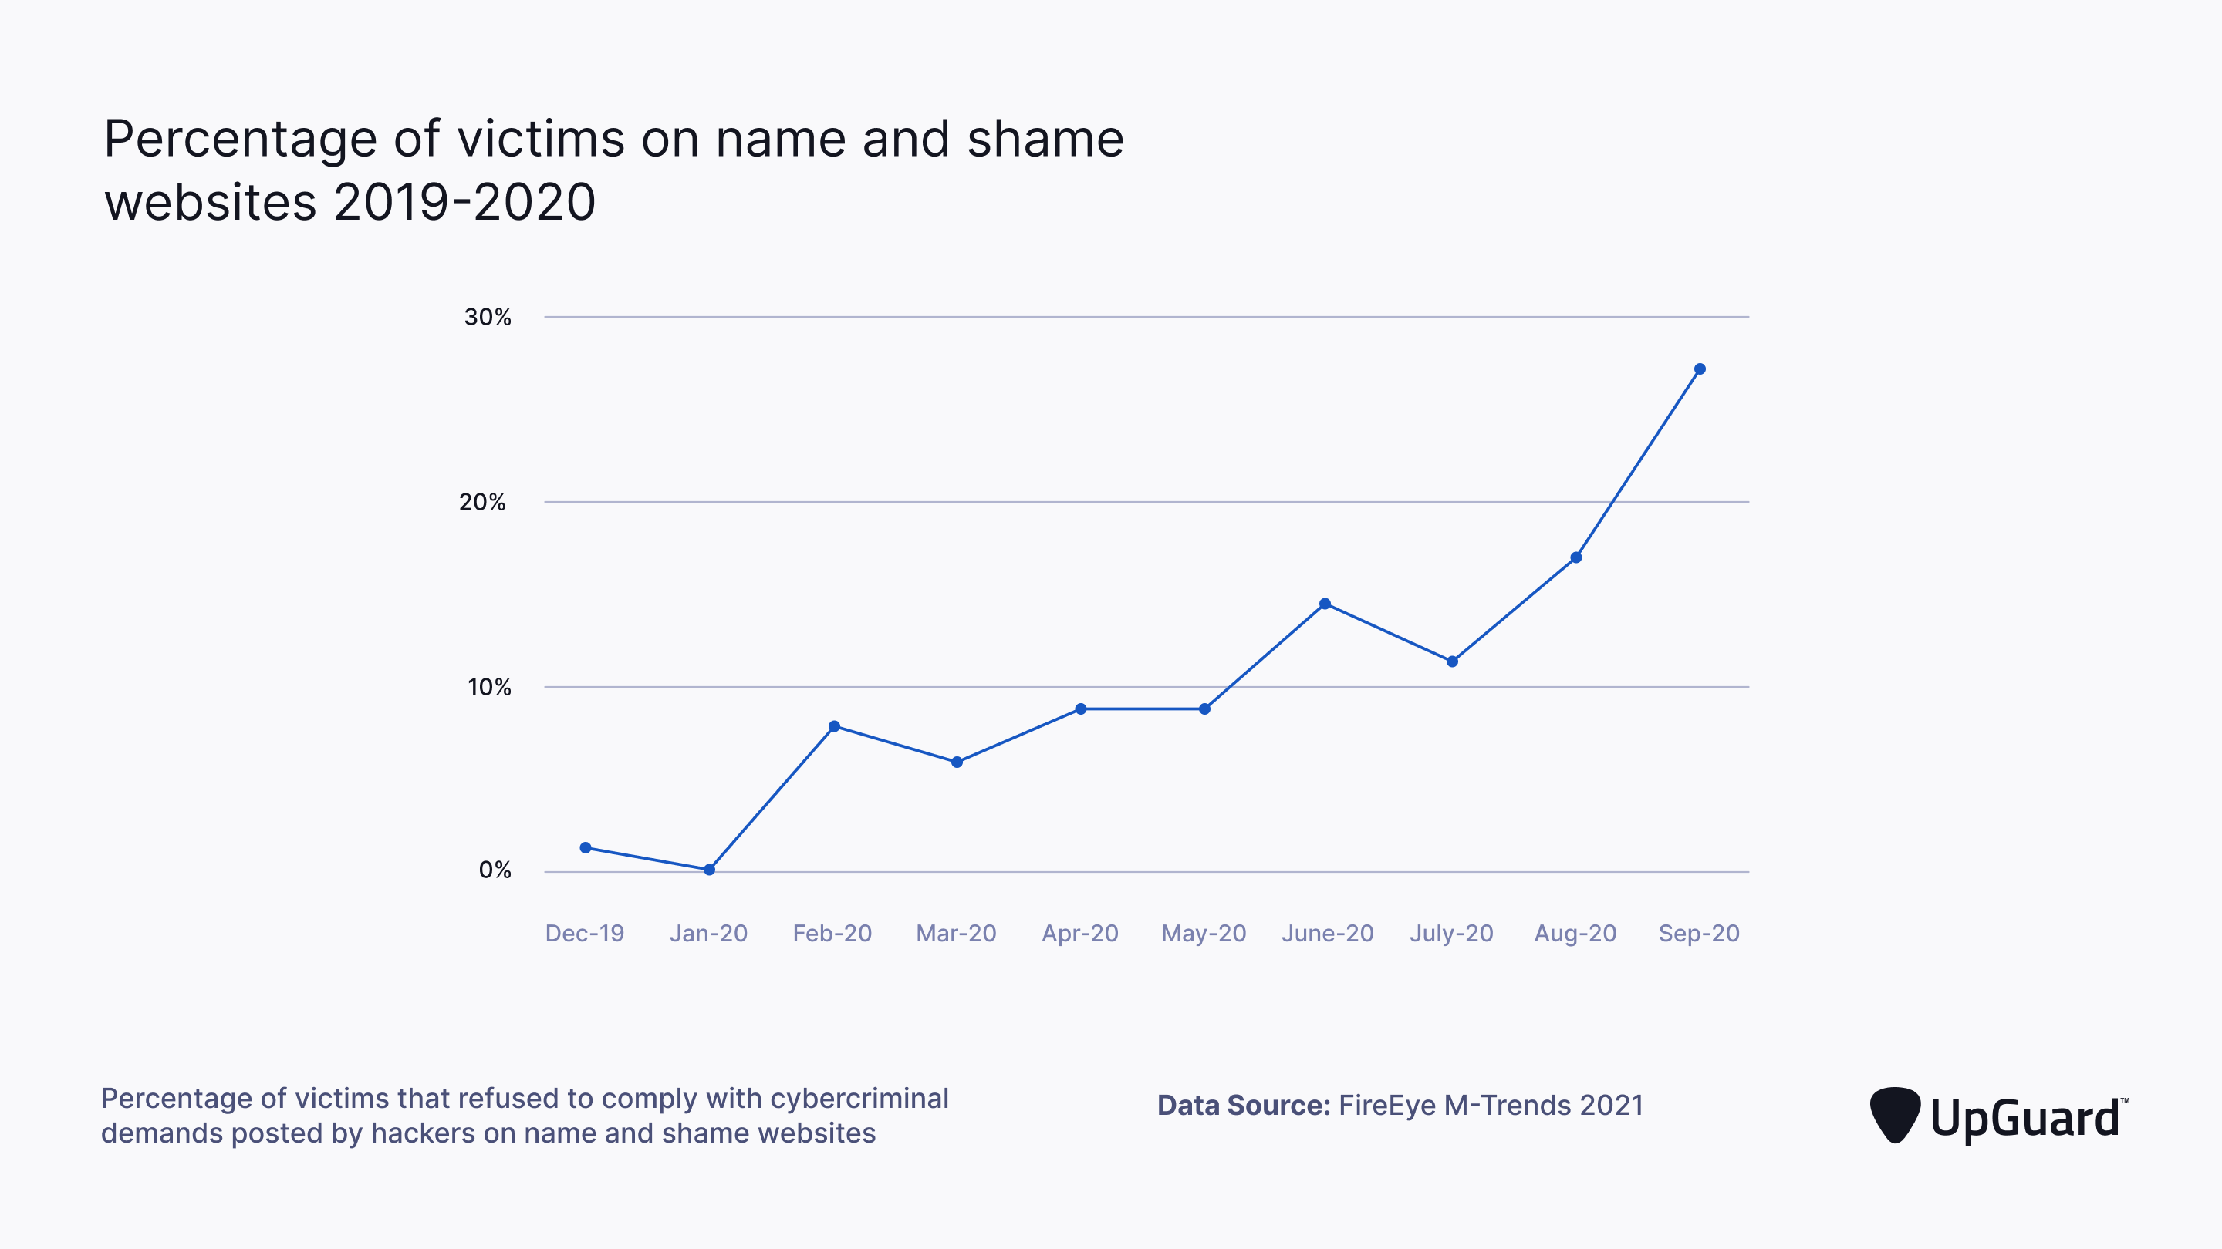This screenshot has height=1249, width=2222.
Task: Select the Jan-20 data point on line
Action: point(709,870)
